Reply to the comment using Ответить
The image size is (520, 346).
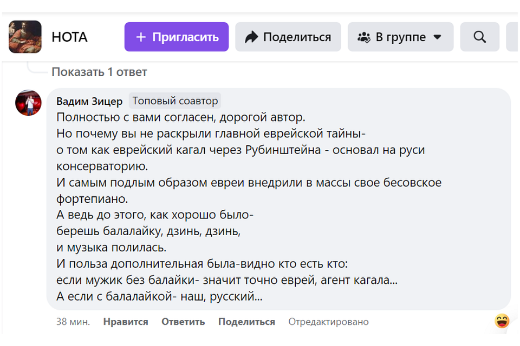(x=183, y=322)
